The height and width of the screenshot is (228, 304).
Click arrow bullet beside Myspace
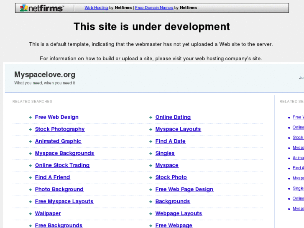151,166
